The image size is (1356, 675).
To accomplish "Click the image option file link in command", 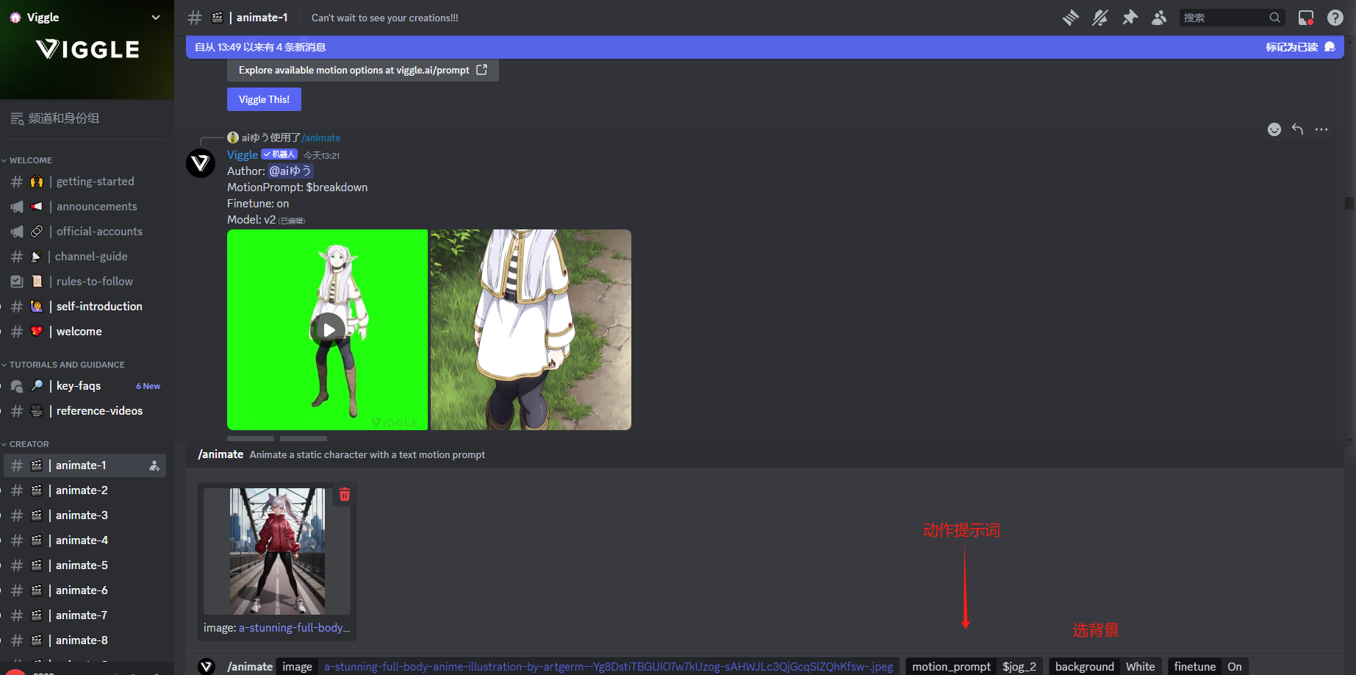I will tap(609, 666).
